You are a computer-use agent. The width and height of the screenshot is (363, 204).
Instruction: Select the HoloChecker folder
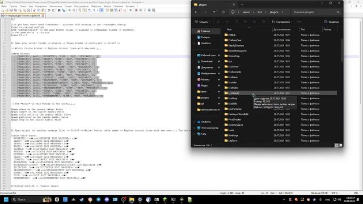233,120
